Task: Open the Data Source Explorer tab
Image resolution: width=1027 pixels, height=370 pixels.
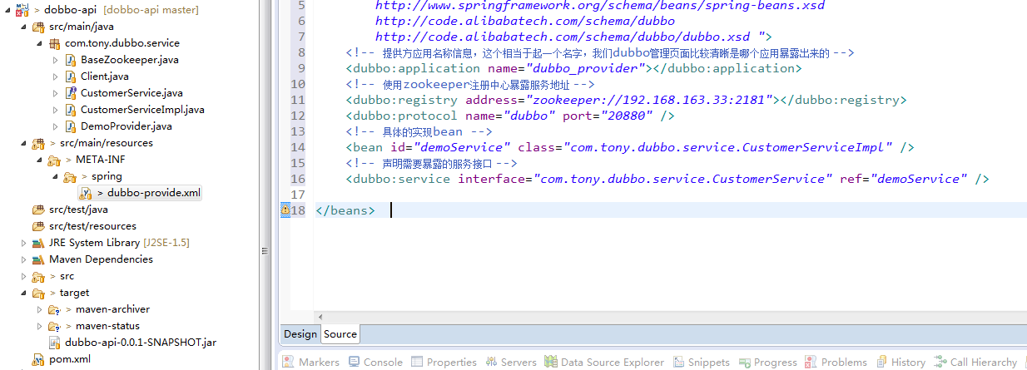Action: coord(605,362)
